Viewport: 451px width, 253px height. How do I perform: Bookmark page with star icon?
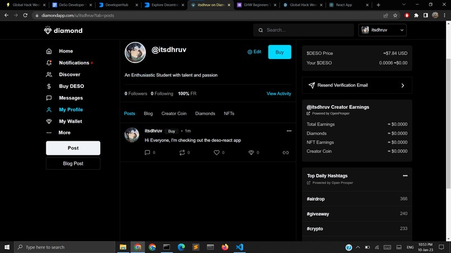pyautogui.click(x=395, y=15)
